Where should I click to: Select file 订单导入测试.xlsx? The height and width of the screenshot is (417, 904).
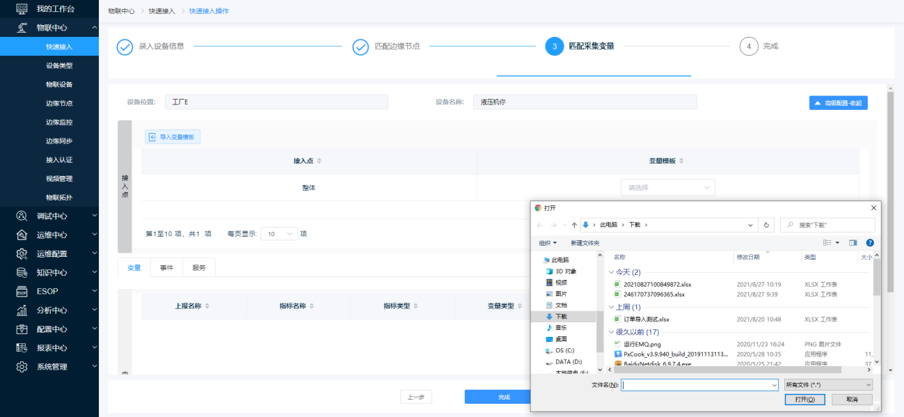click(647, 319)
